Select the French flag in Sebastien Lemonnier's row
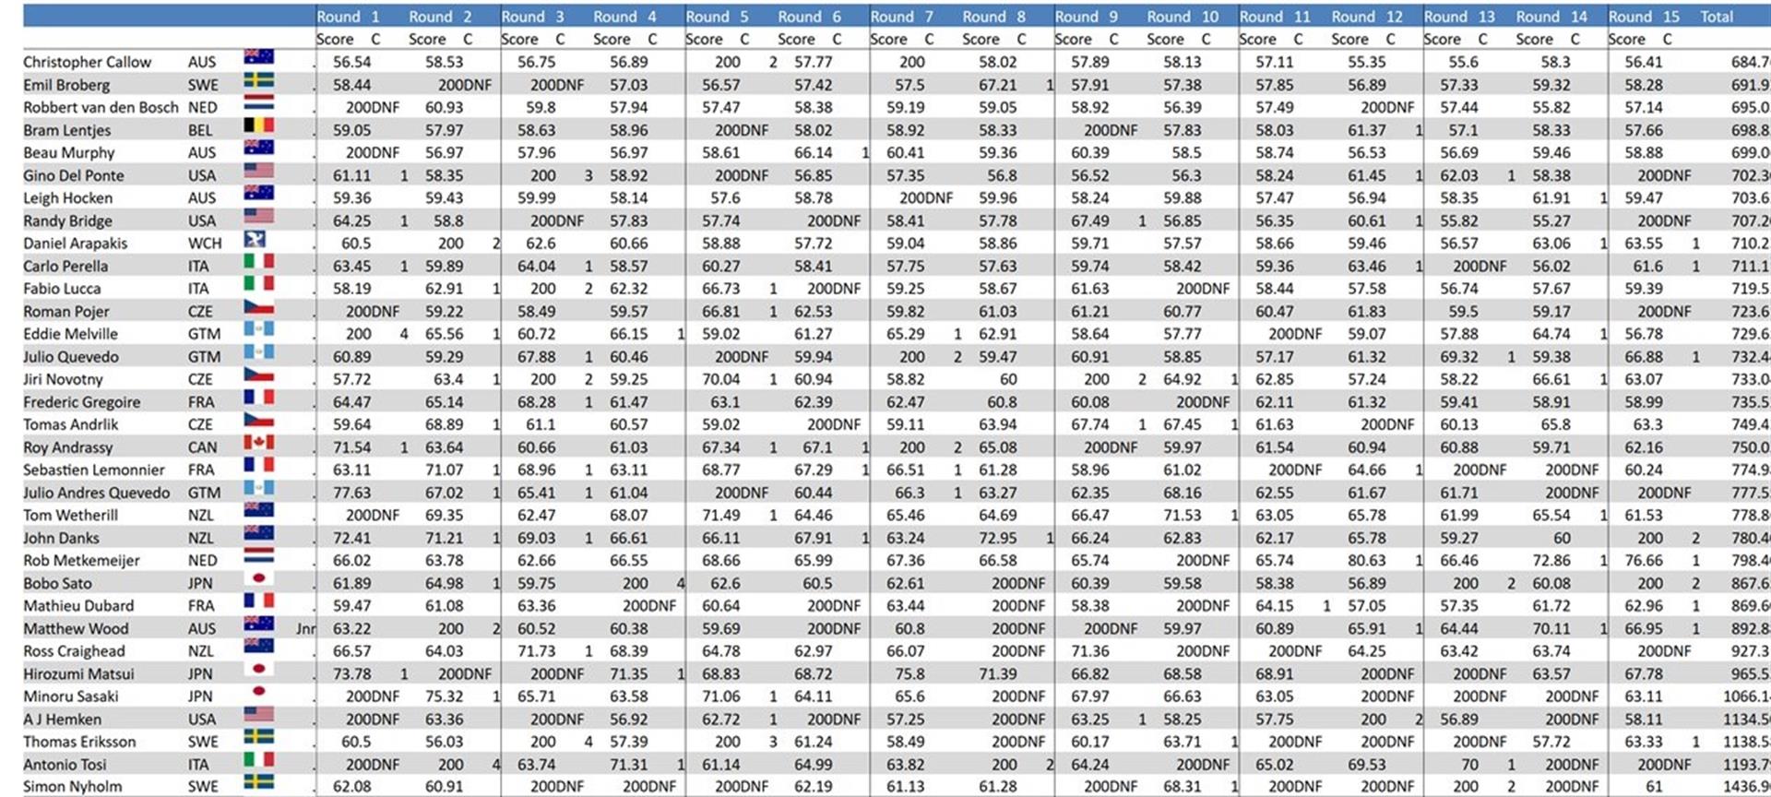 click(x=258, y=465)
